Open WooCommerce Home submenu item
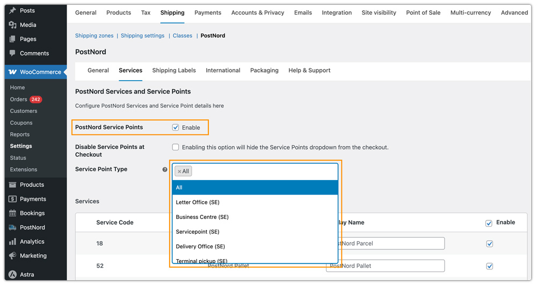 pyautogui.click(x=18, y=88)
